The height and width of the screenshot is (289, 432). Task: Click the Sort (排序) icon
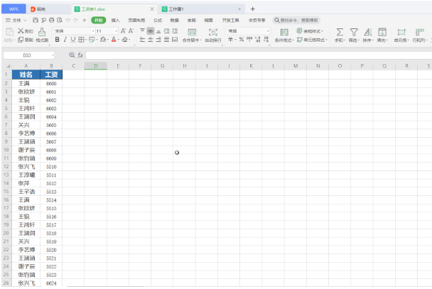coord(368,32)
